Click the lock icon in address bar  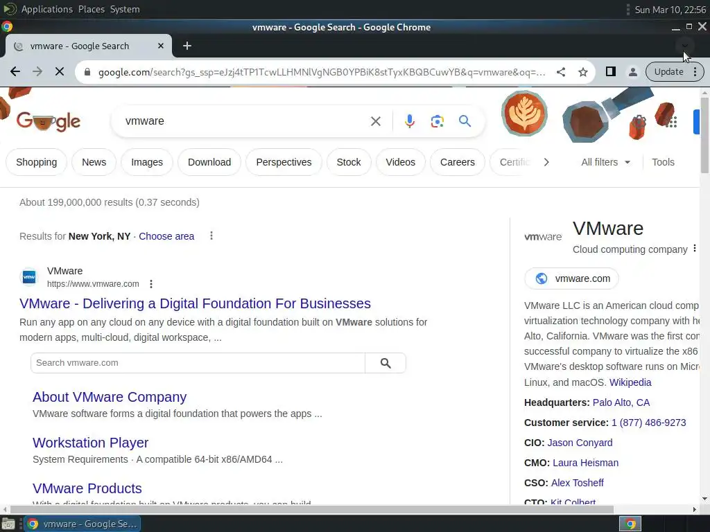coord(87,72)
